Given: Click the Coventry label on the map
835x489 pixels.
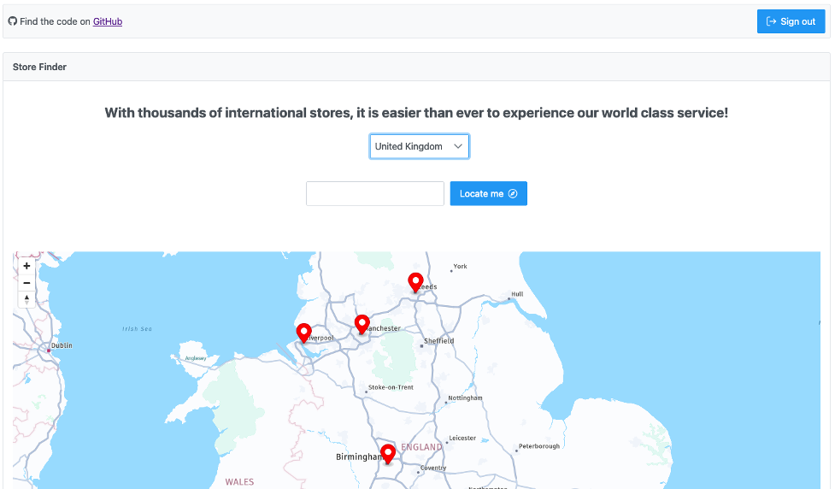Looking at the screenshot, I should coord(433,468).
